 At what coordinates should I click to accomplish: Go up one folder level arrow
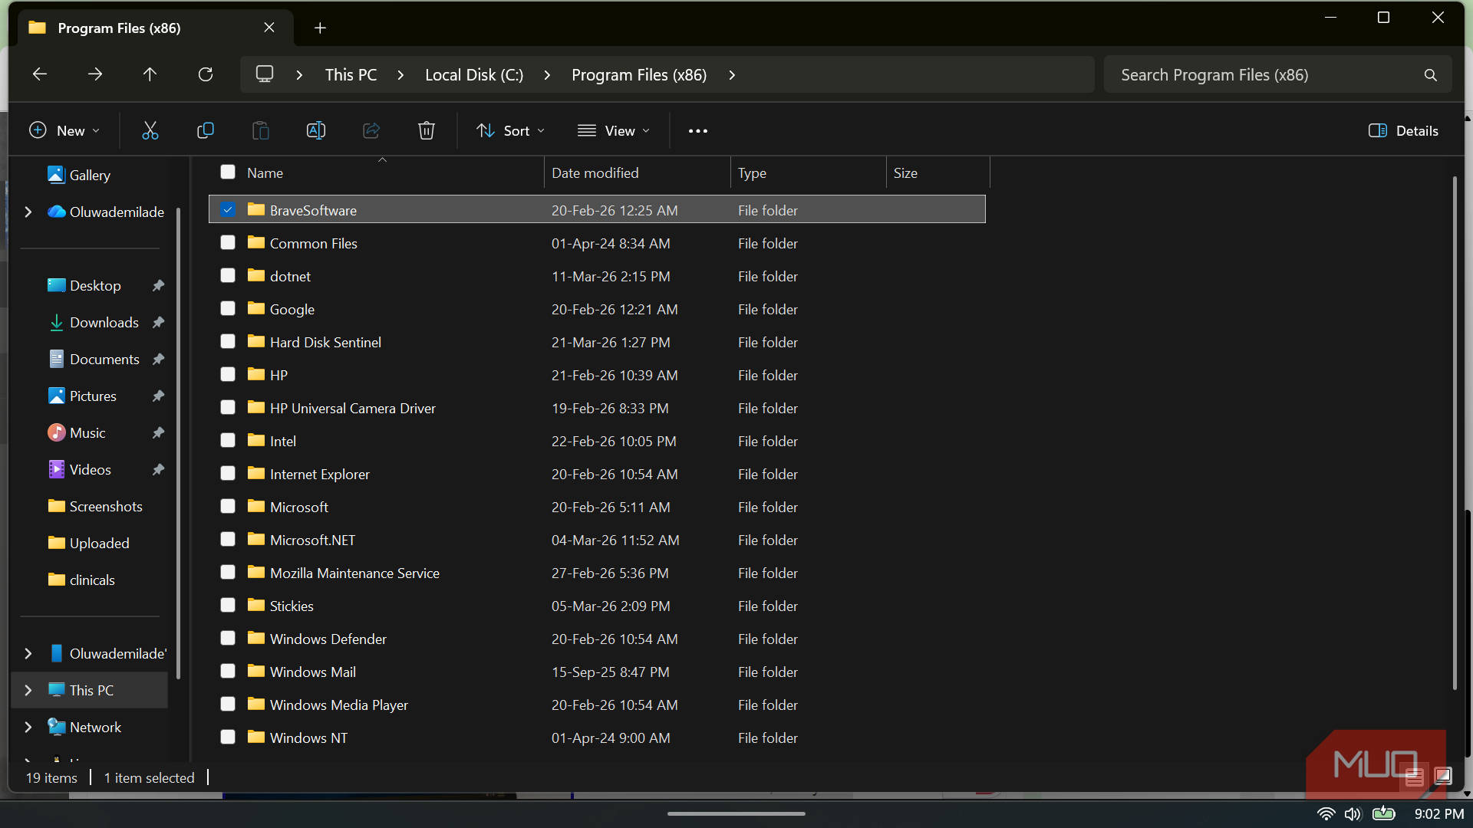[150, 74]
